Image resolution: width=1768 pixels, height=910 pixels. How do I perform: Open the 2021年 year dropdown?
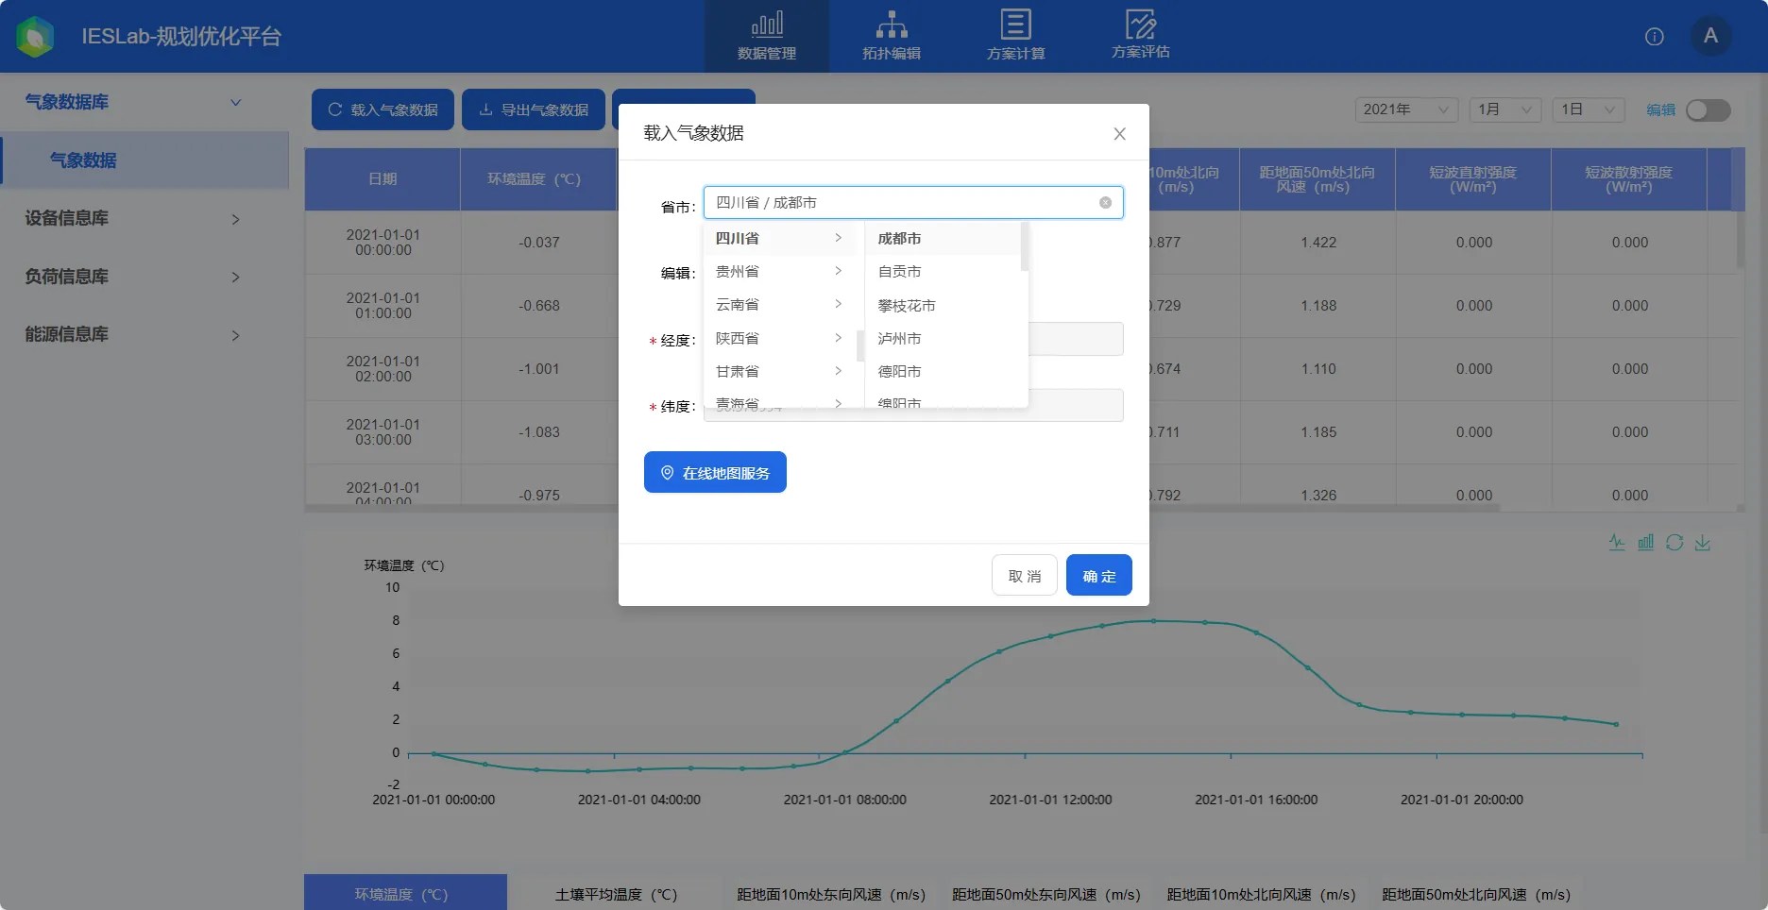pos(1406,110)
